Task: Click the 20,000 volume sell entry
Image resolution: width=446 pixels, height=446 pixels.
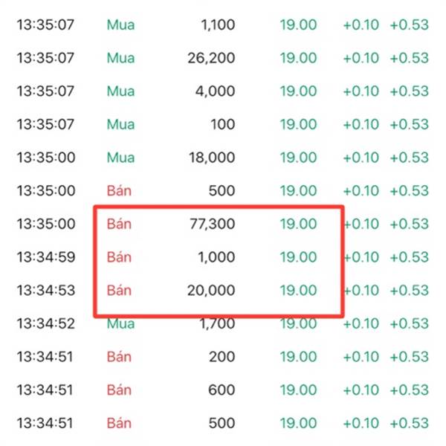Action: pyautogui.click(x=210, y=291)
